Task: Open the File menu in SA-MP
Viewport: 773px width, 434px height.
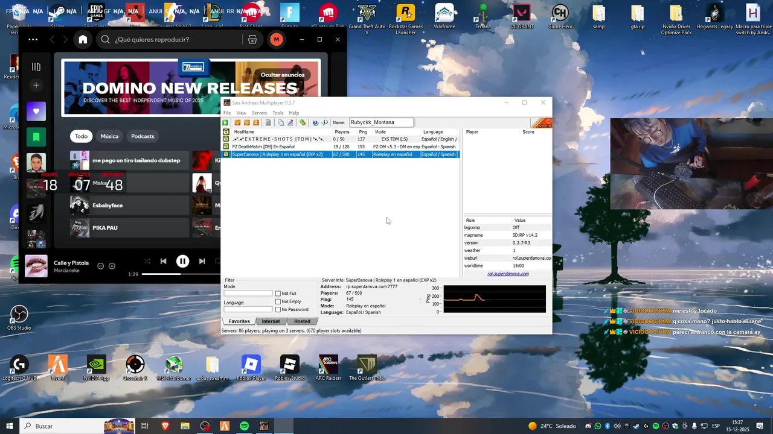Action: (x=227, y=113)
